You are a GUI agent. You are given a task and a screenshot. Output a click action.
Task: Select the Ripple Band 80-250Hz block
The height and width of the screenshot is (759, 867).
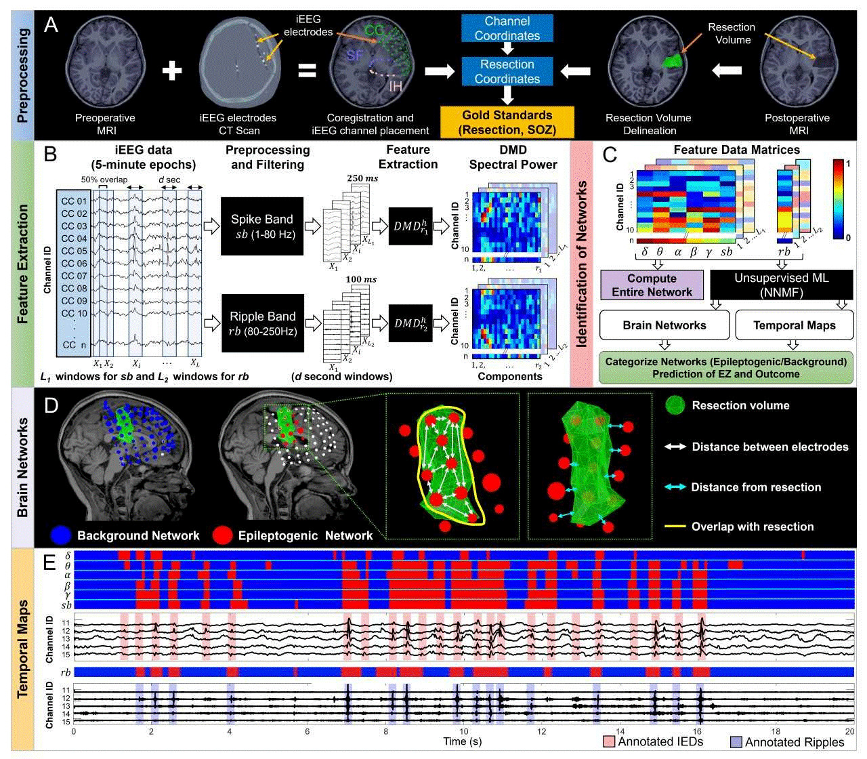(263, 323)
